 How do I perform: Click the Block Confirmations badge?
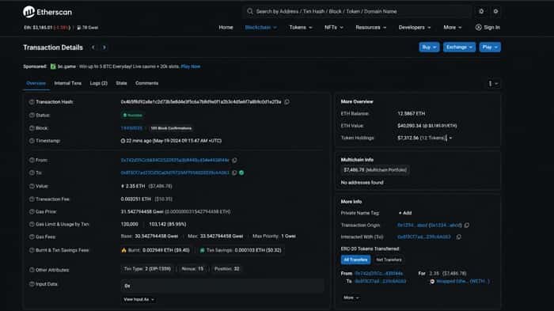(172, 128)
